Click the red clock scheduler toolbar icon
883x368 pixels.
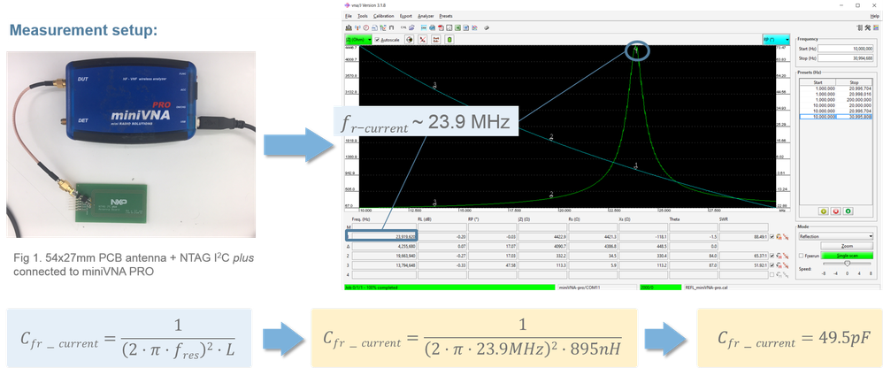point(366,27)
